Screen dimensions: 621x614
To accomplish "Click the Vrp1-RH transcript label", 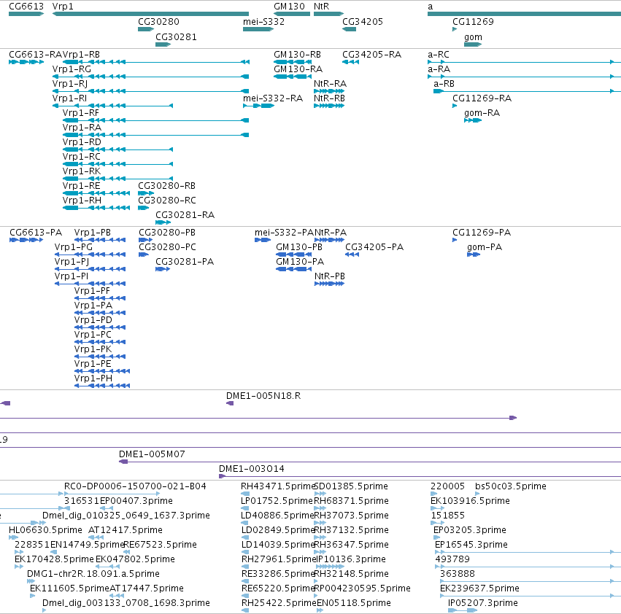I will point(82,201).
